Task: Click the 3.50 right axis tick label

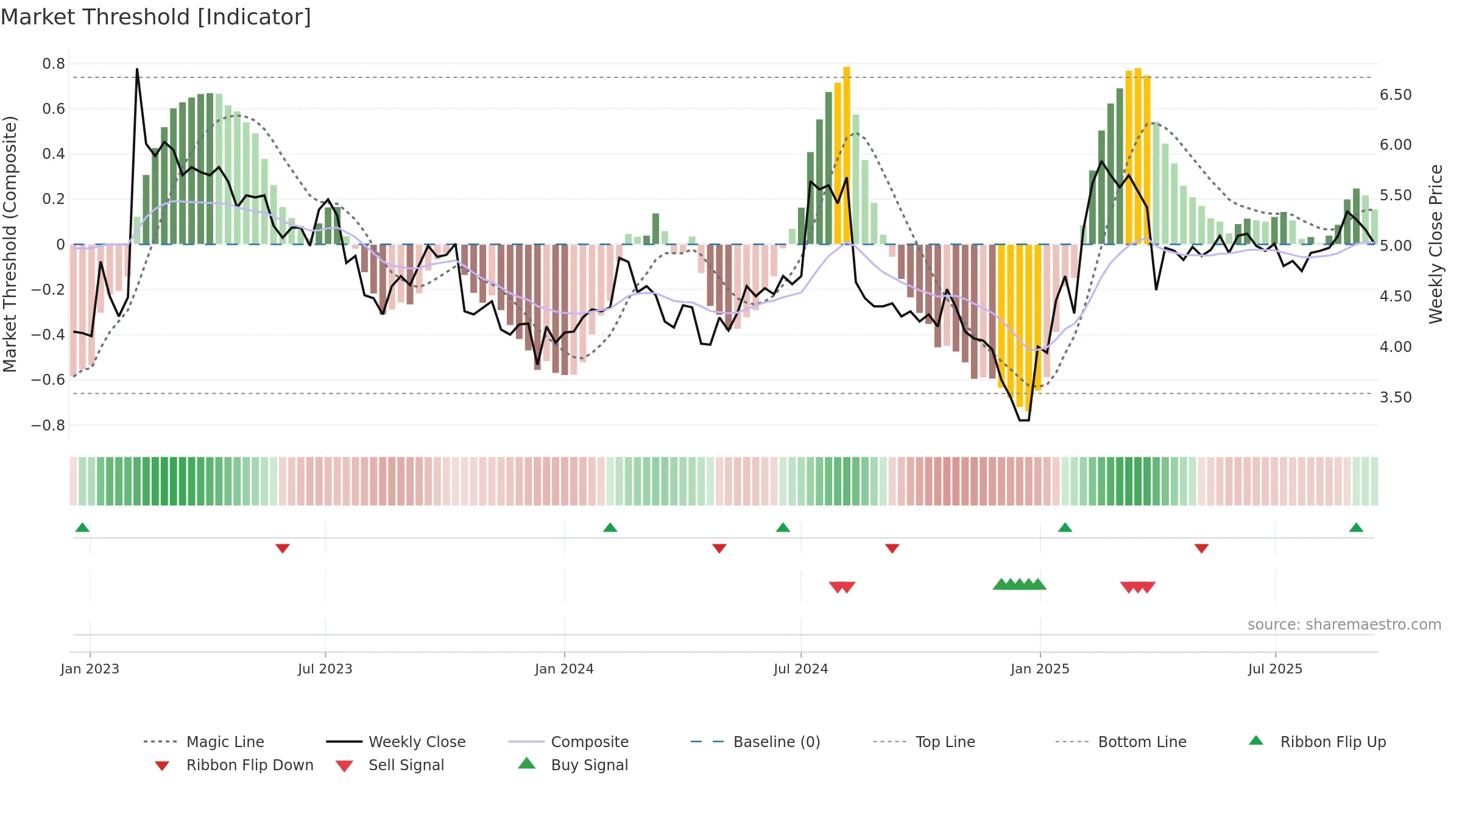Action: pos(1396,397)
